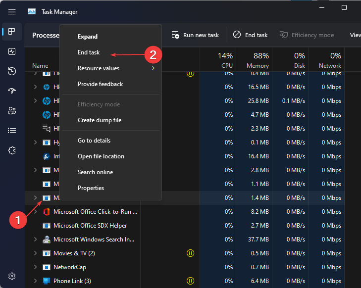Open the Processes page in sidebar
This screenshot has height=288, width=361.
coord(12,32)
